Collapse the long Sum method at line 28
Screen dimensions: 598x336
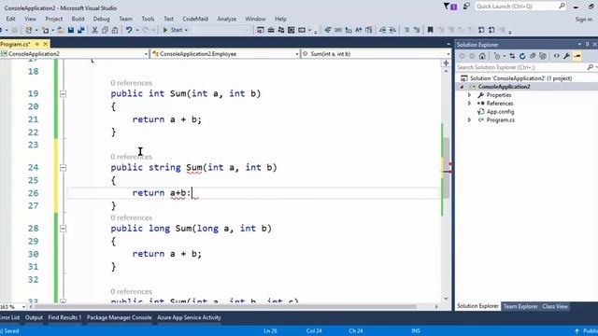[63, 229]
